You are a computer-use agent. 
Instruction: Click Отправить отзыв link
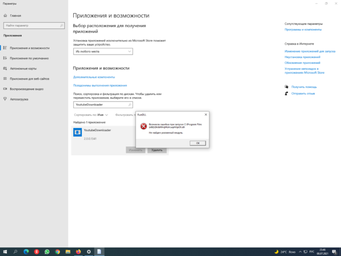click(x=303, y=93)
